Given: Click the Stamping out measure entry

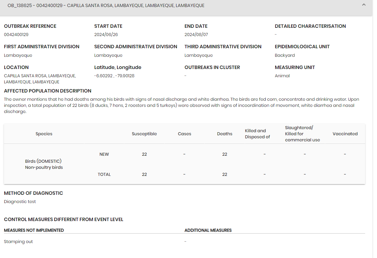Looking at the screenshot, I should tap(18, 242).
